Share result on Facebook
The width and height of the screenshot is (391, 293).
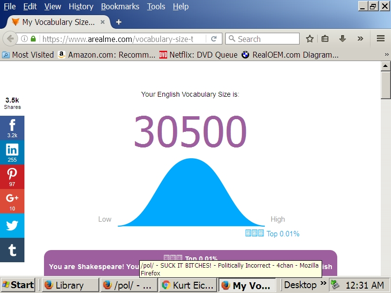[x=12, y=128]
